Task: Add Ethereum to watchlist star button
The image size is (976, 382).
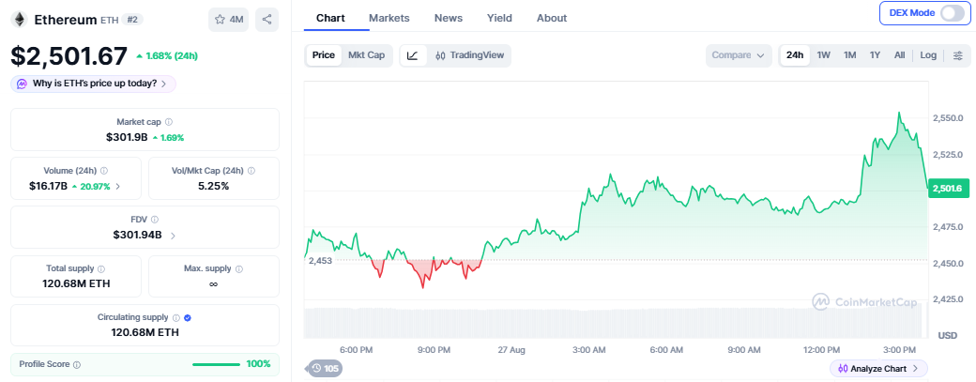Action: (x=228, y=20)
